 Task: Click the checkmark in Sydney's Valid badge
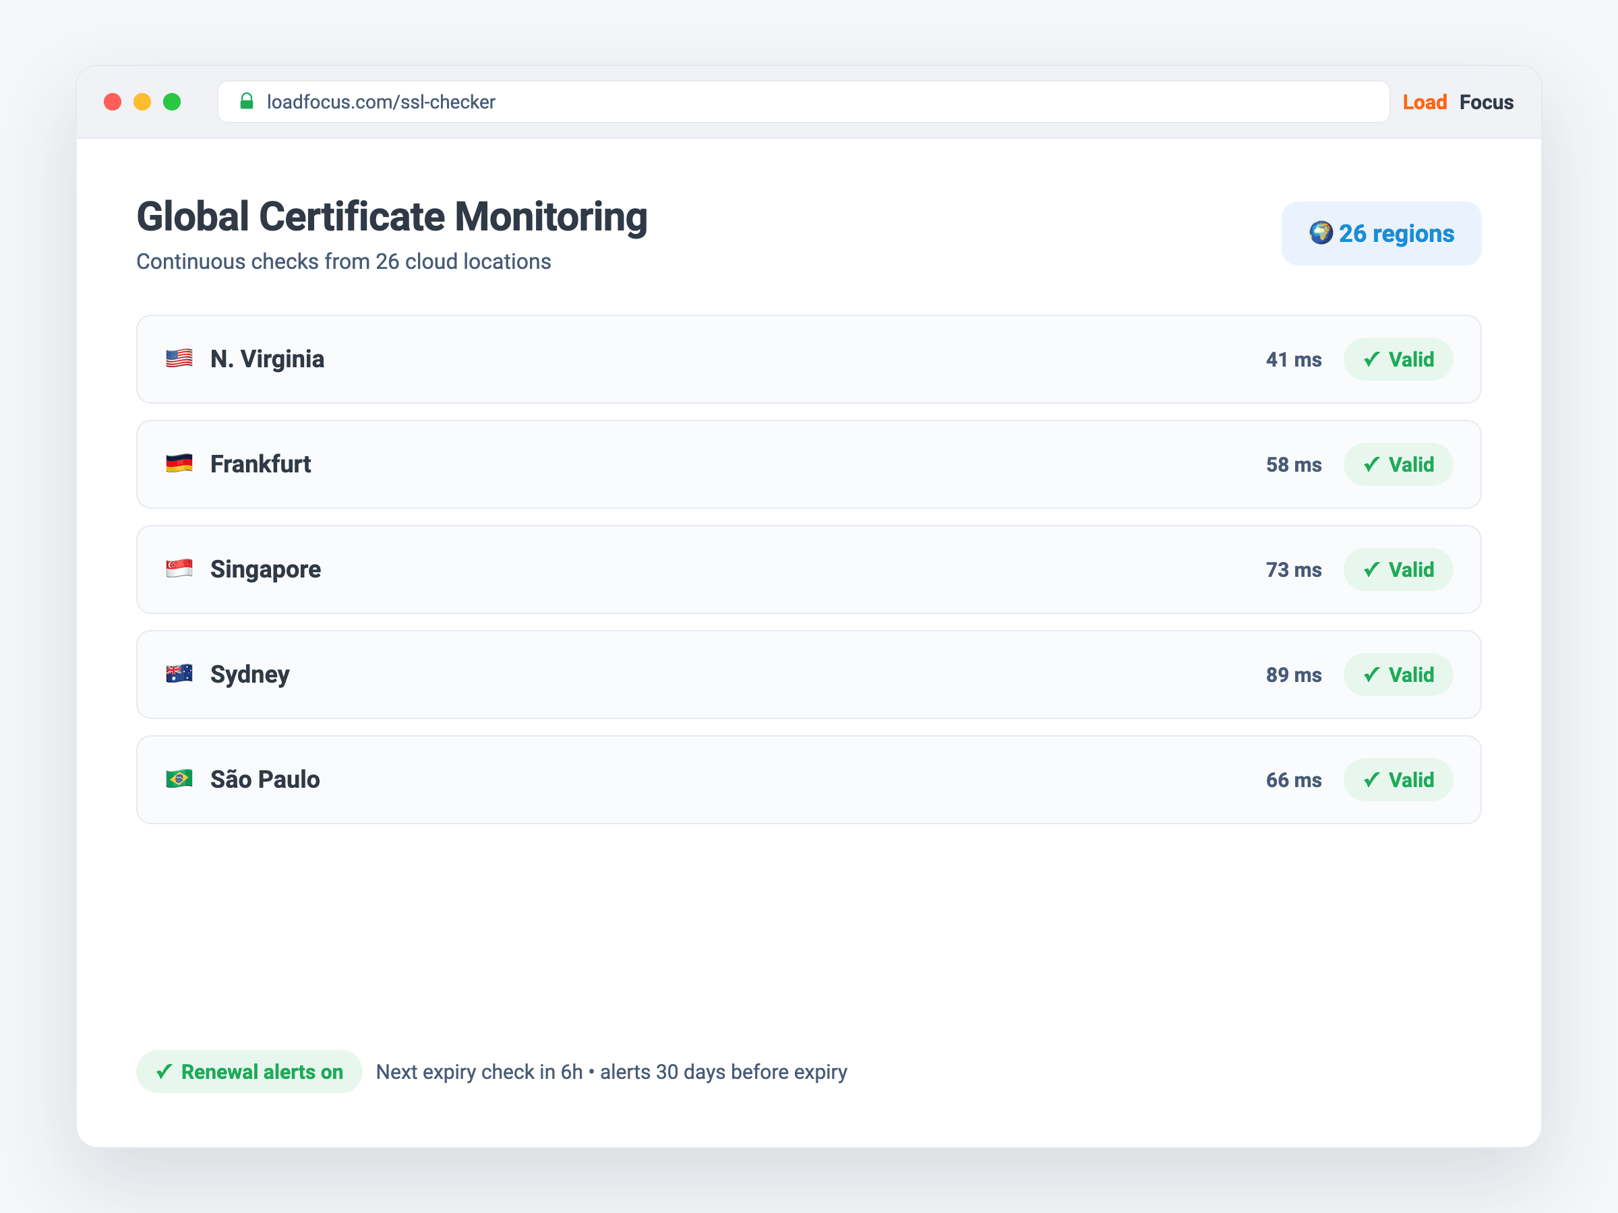[1371, 674]
